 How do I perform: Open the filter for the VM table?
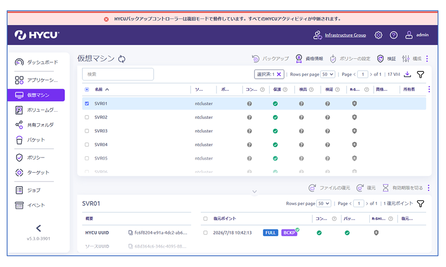click(420, 74)
